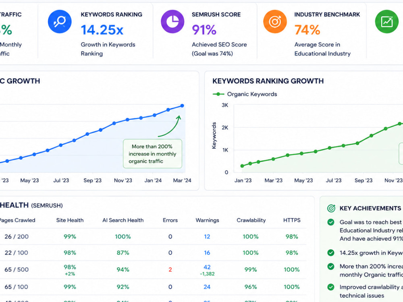Click the 'KEY ACHIEVEMENTS' heading
403x302 pixels.
[370, 208]
